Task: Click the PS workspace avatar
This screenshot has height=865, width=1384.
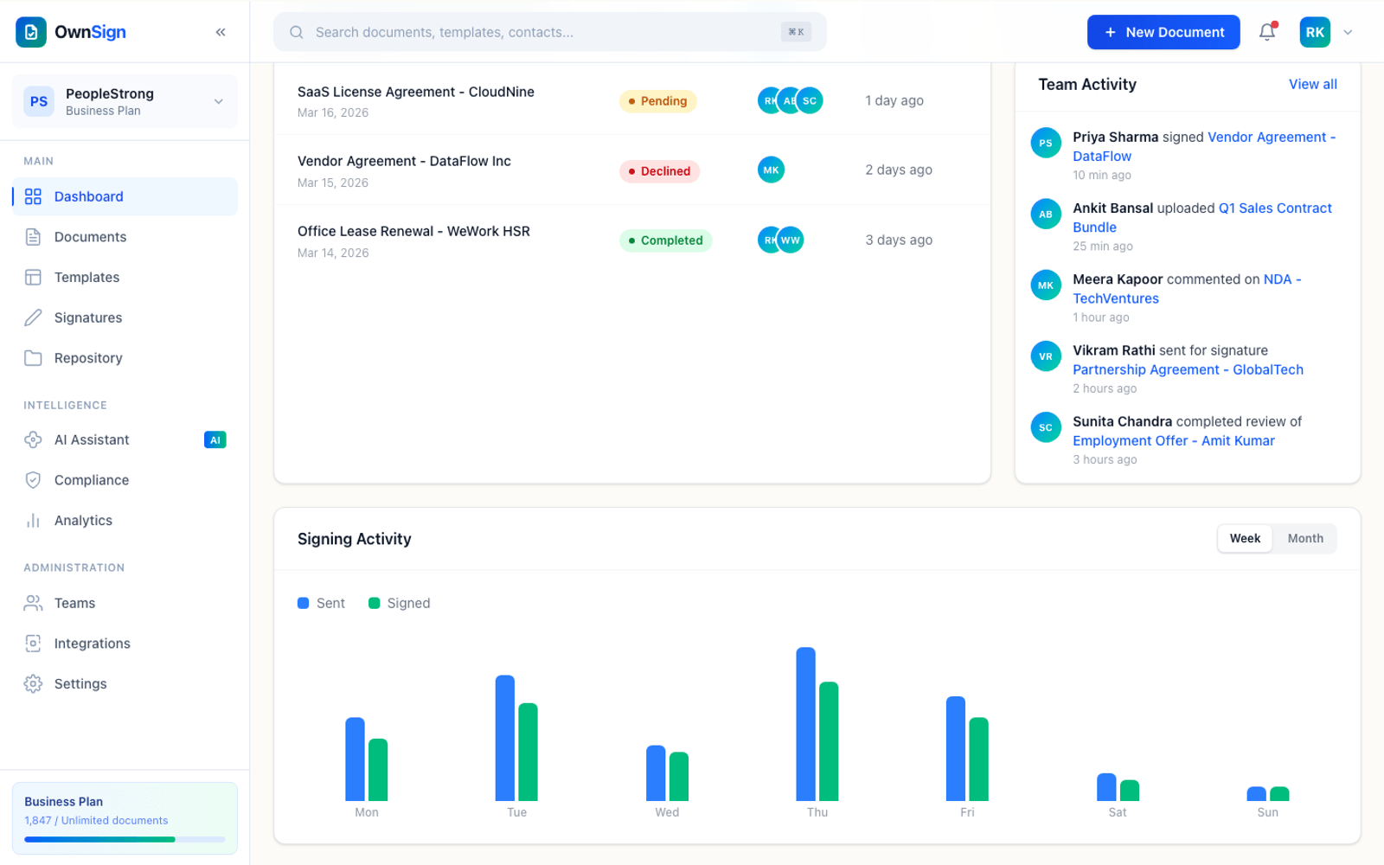Action: tap(39, 101)
